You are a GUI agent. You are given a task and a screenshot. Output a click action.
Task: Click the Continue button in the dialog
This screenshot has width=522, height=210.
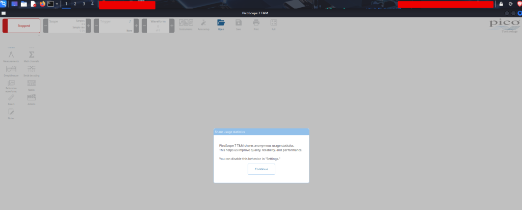tap(261, 169)
